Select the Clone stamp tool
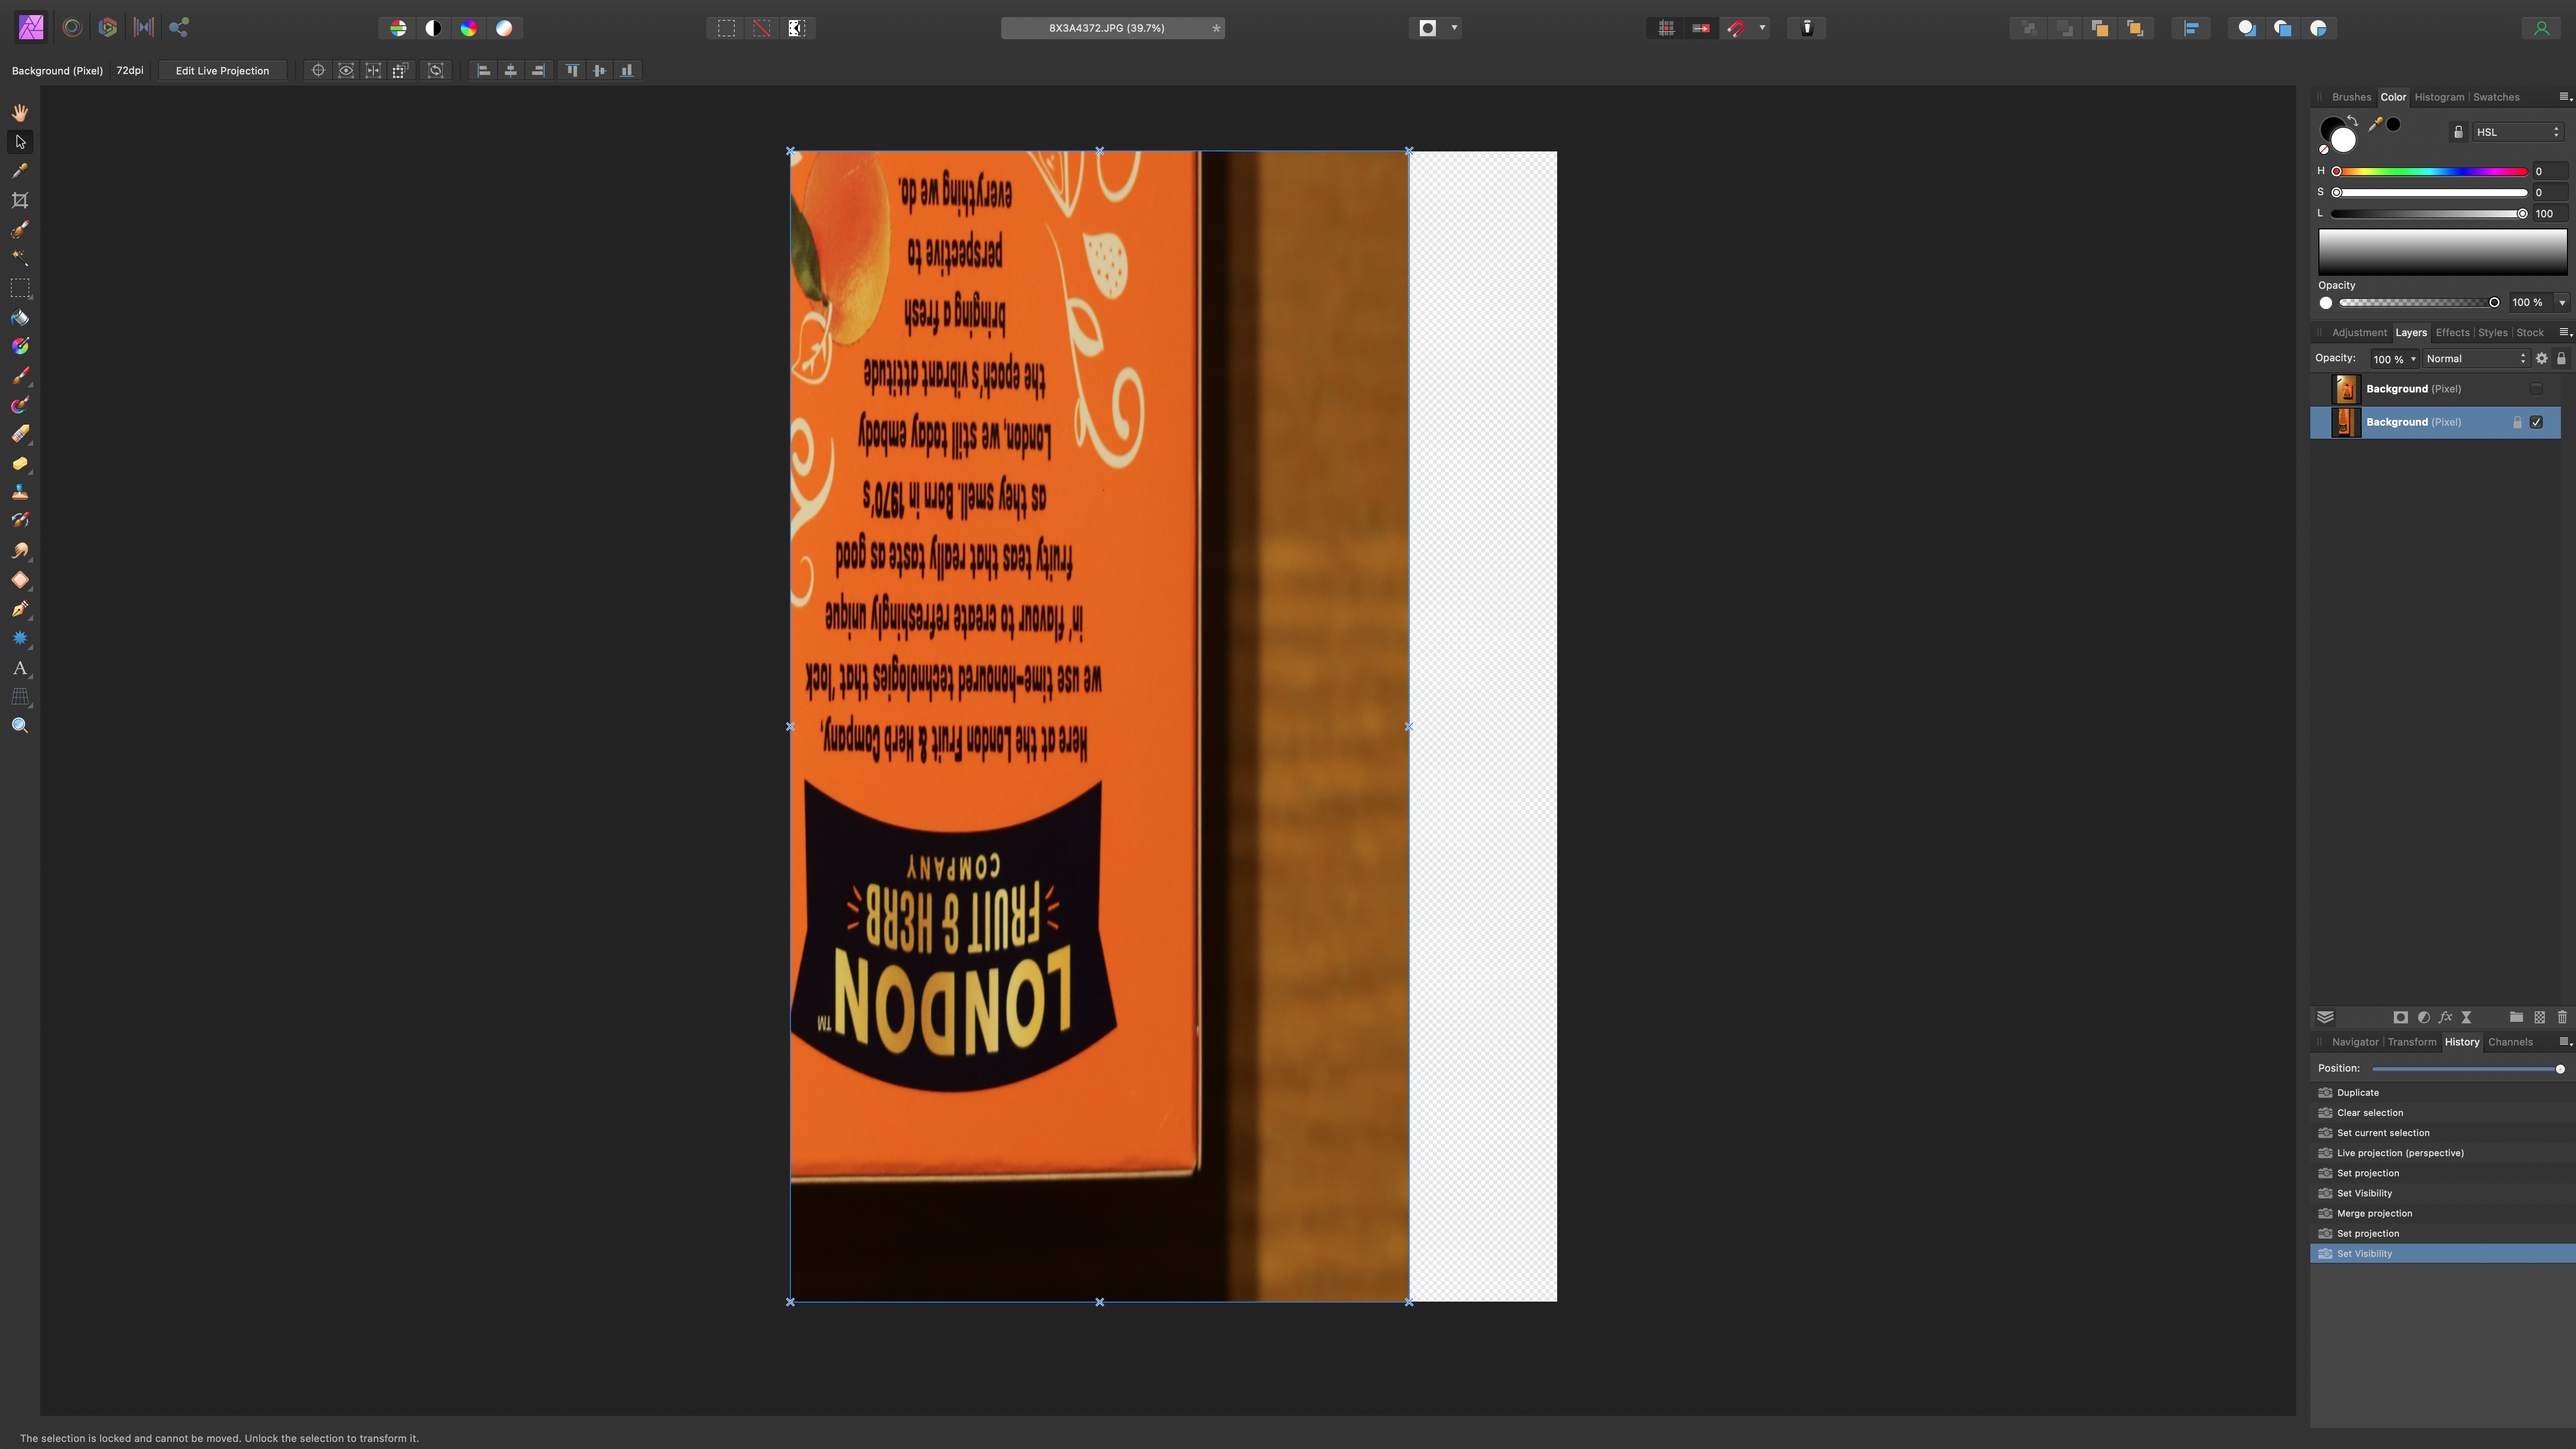Screen dimensions: 2576x1449 20,492
